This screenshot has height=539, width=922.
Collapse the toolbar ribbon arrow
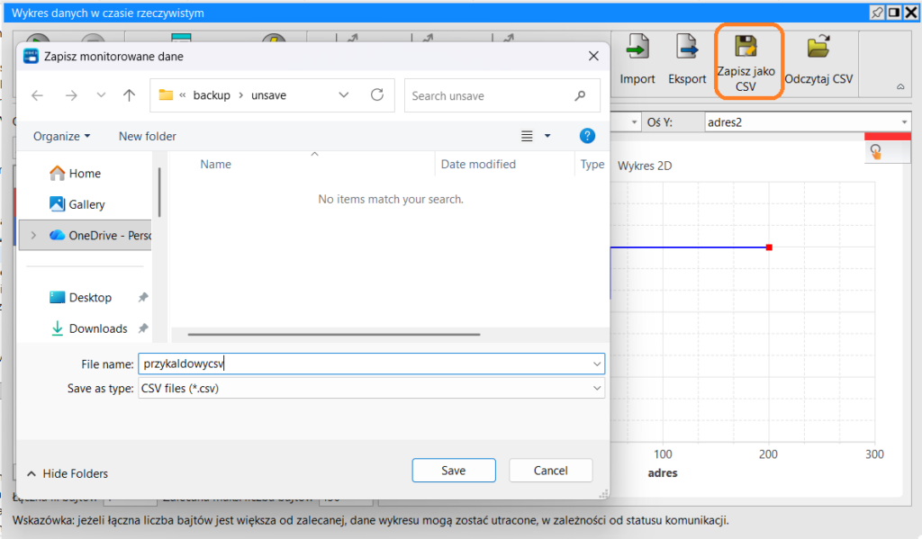pyautogui.click(x=900, y=86)
